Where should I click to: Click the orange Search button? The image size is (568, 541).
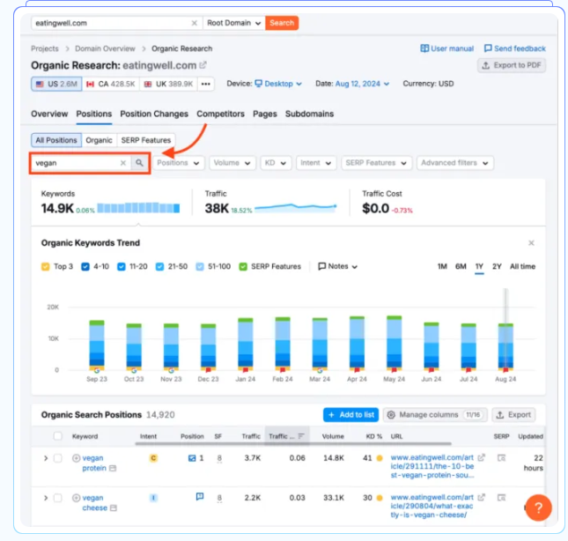tap(282, 23)
